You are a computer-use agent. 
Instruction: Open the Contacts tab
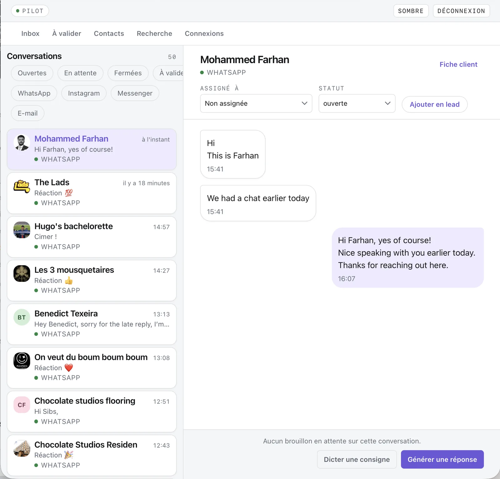pos(109,33)
